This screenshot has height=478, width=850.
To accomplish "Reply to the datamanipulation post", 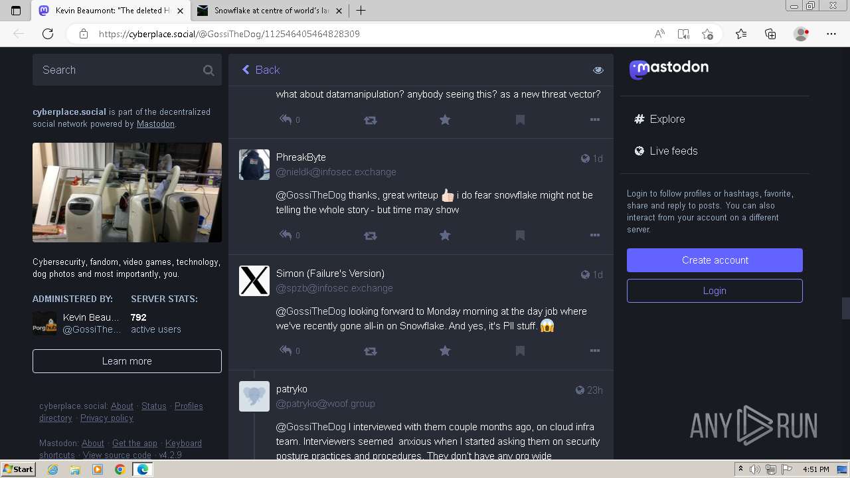I will [x=286, y=119].
